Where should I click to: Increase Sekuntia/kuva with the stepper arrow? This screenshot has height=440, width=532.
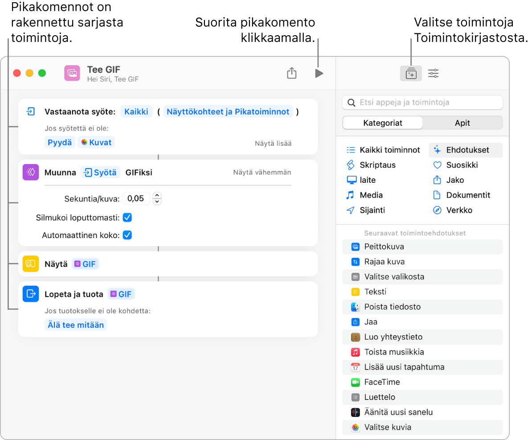(x=157, y=196)
